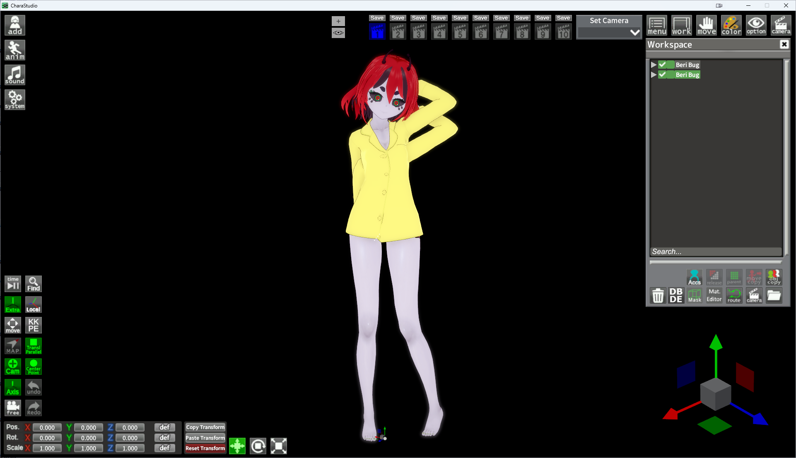Expand the first Beri Bug tree item
This screenshot has height=458, width=796.
coord(654,65)
